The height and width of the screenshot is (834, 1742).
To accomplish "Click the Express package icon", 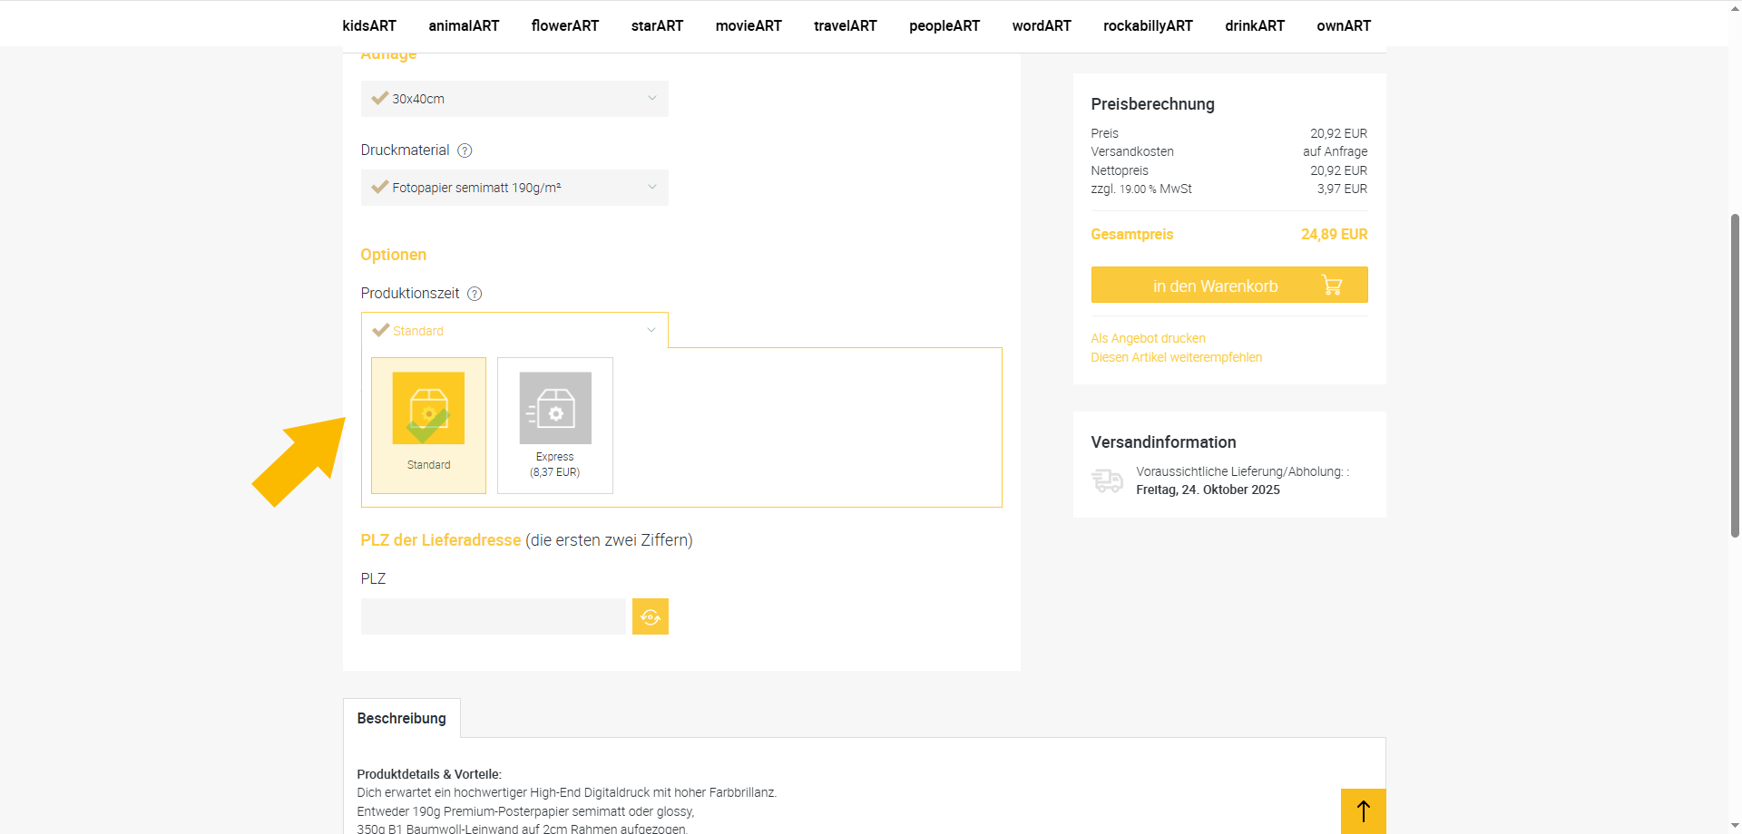I will (x=555, y=408).
